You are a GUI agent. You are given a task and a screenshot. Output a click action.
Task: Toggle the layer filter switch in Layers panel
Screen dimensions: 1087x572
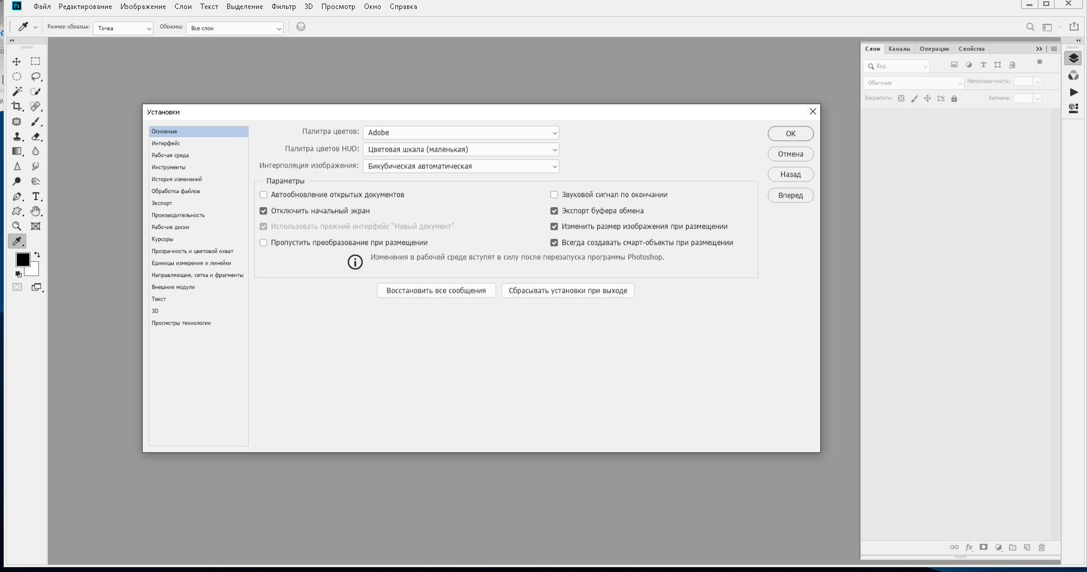tap(1040, 63)
